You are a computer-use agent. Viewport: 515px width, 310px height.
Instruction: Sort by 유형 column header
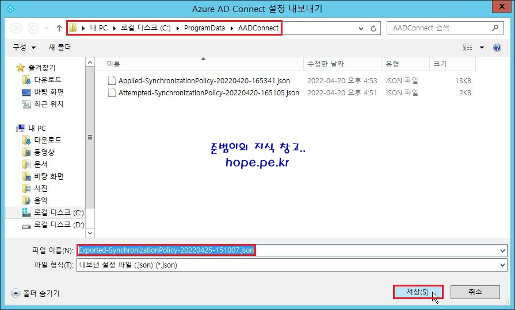coord(406,64)
